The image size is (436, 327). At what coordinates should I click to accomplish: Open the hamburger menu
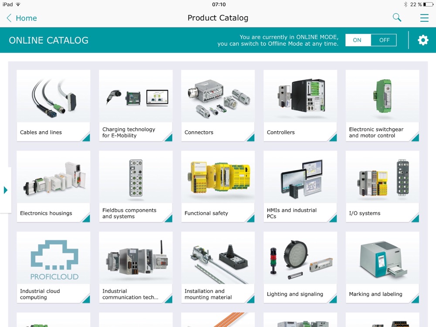tap(424, 18)
